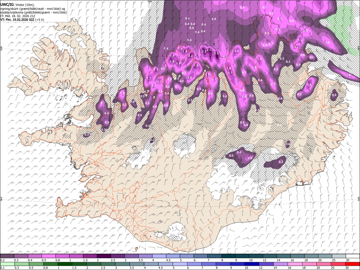
Task: Click the white snow legend swatch labeled 30
Action: 353,256
